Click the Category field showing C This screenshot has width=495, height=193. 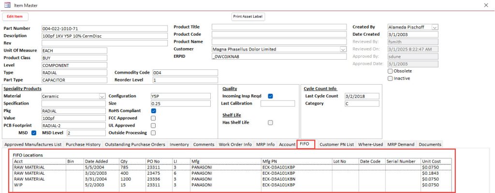pos(362,103)
